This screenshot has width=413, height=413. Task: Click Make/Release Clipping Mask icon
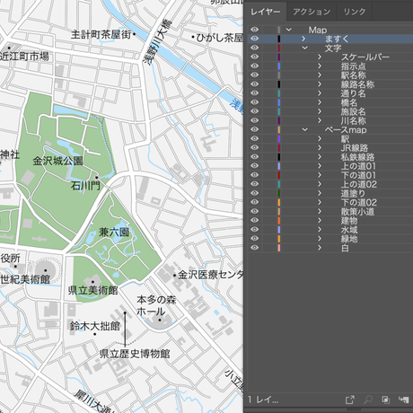(x=386, y=400)
